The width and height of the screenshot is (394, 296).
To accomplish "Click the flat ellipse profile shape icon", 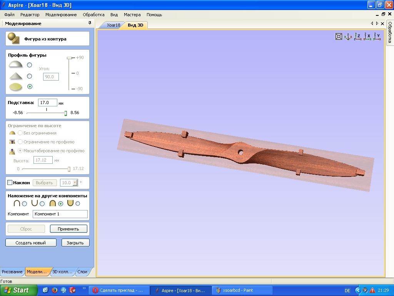I will (15, 87).
